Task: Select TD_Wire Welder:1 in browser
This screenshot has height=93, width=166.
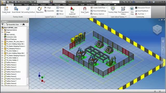Action: pos(12,51)
